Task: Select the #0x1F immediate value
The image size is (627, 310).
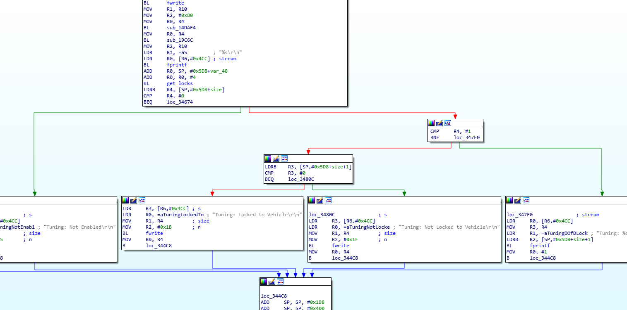Action: 351,239
